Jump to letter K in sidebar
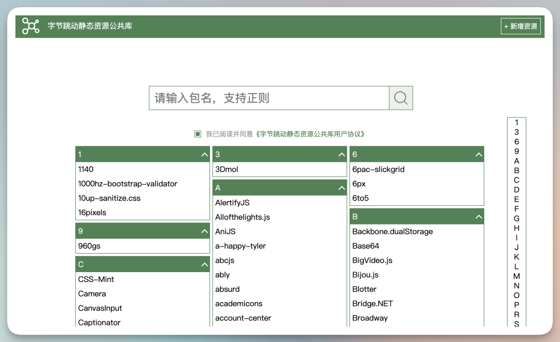The width and height of the screenshot is (560, 342). (516, 257)
